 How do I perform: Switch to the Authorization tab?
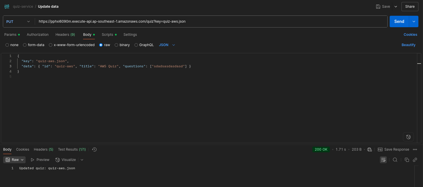coord(38,35)
